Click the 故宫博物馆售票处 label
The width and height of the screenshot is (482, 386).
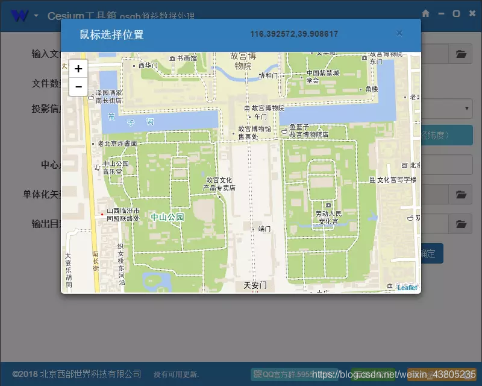click(x=254, y=133)
